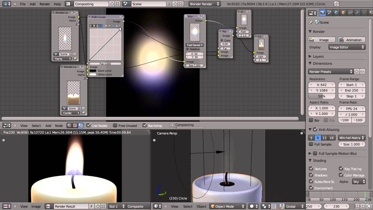Open the Node menu in node editor

pyautogui.click(x=59, y=125)
